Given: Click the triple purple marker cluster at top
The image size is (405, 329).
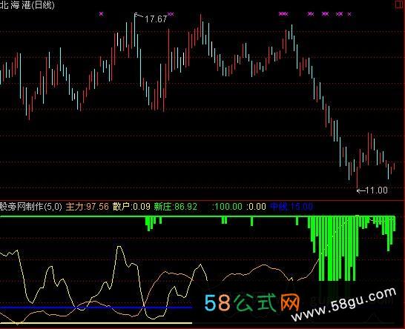Looking at the screenshot, I should click(x=283, y=13).
